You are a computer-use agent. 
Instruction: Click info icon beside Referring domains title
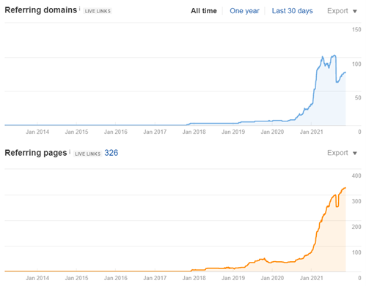coord(79,9)
